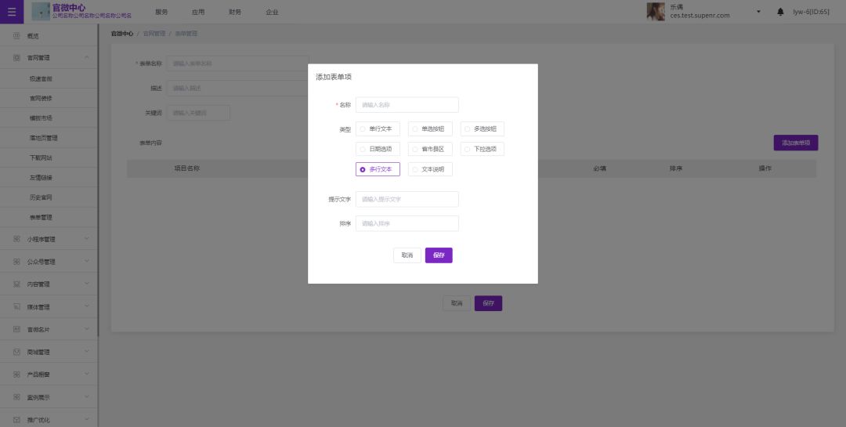
Task: Select the 单行文本 radio option
Action: coord(363,128)
